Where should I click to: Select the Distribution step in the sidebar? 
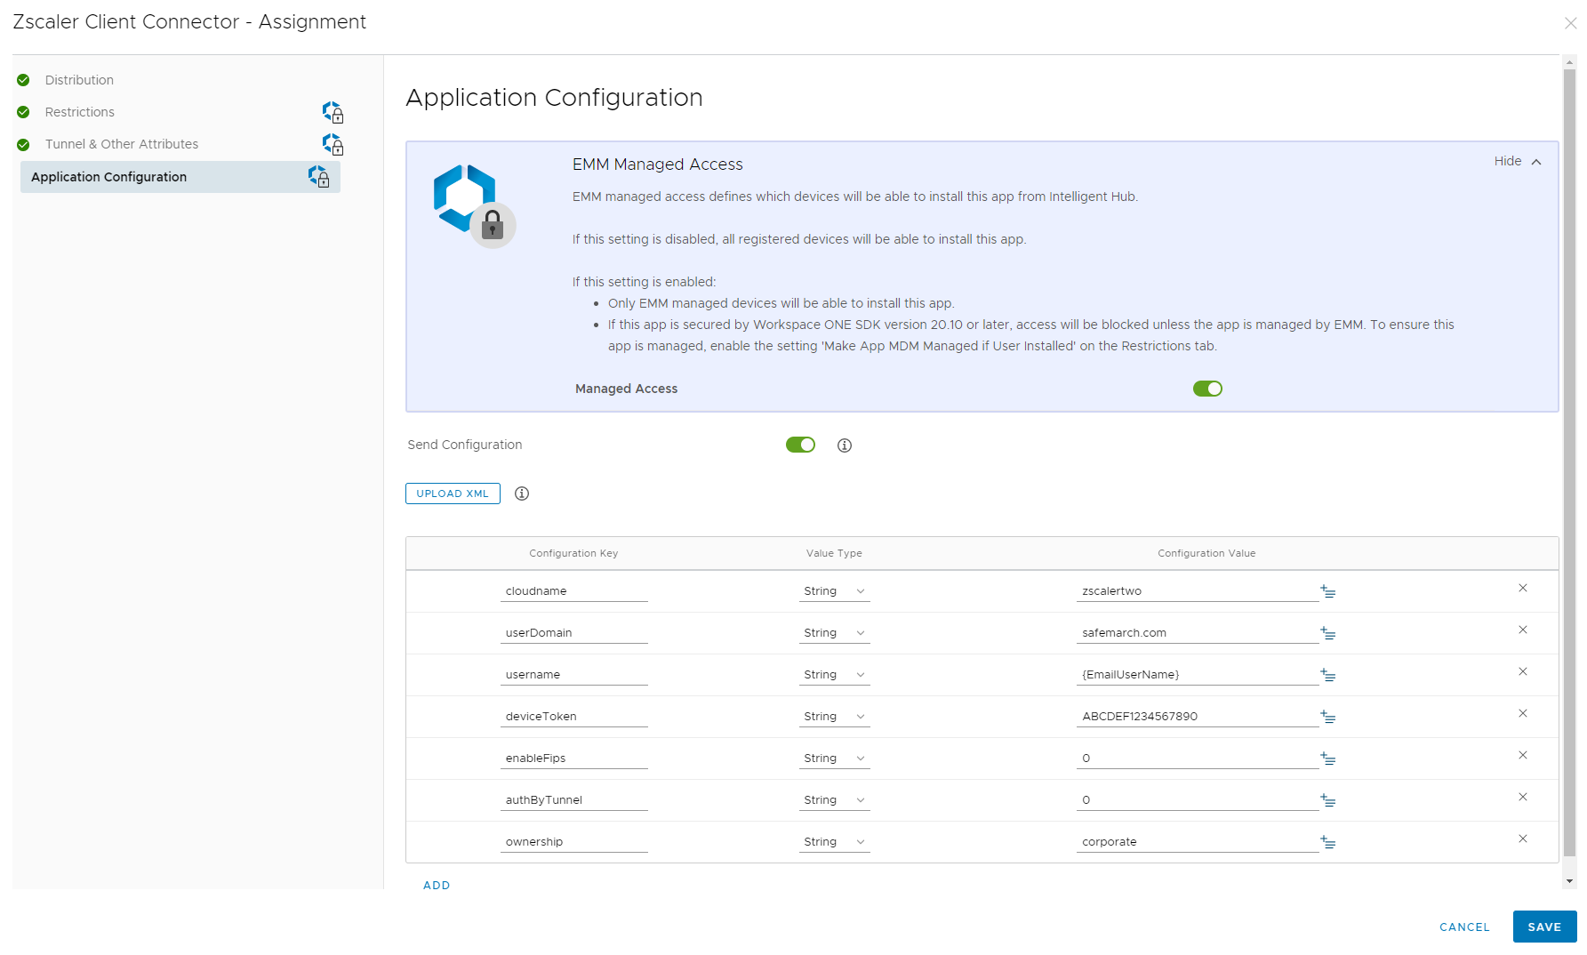point(79,79)
